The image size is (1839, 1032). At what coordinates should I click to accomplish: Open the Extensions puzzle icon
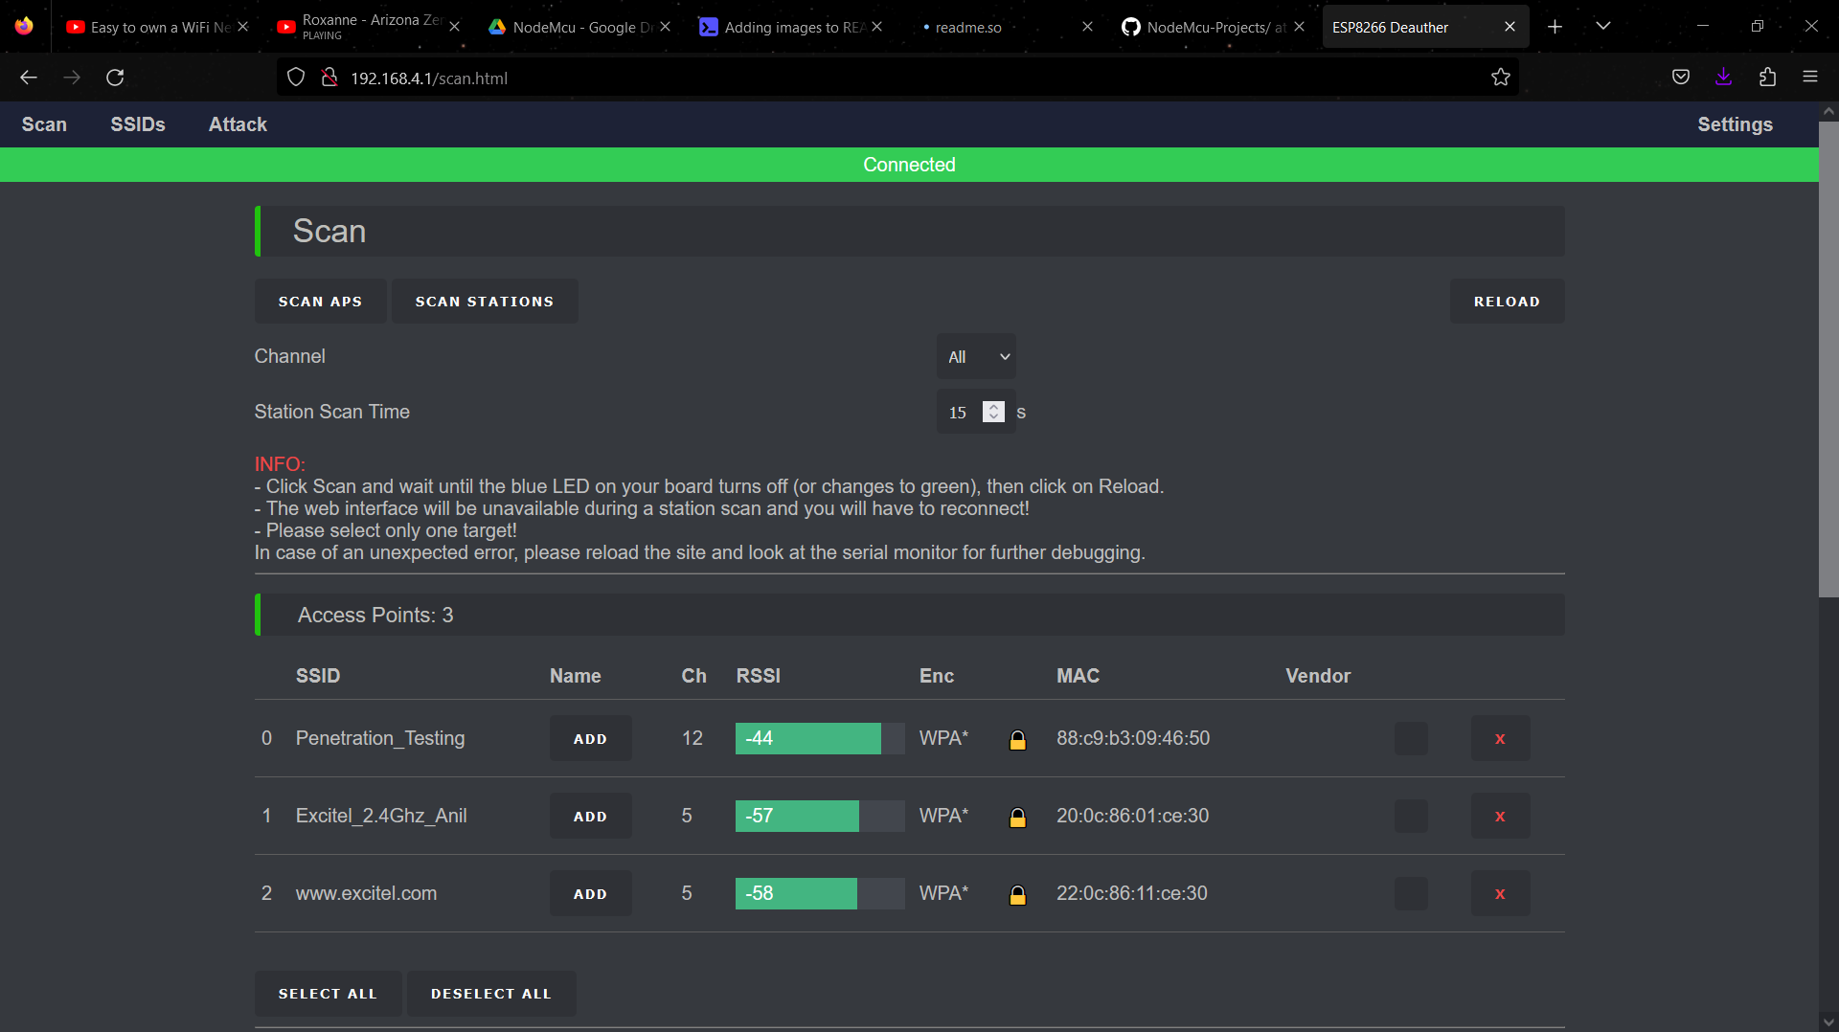(1768, 77)
